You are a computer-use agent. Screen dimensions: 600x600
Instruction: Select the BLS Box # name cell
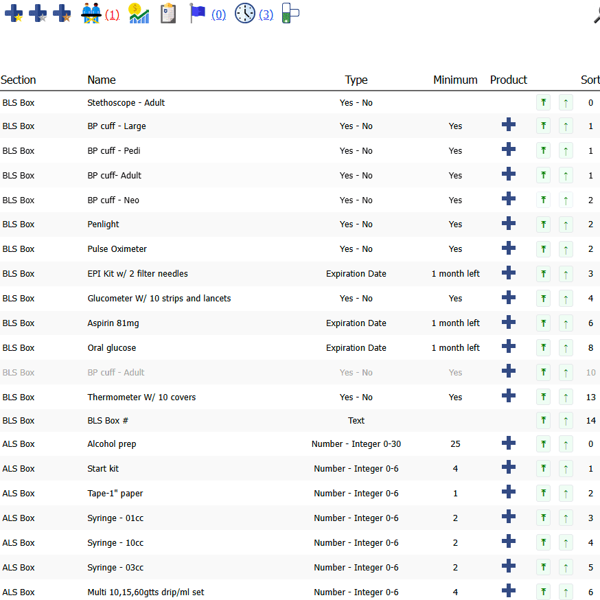tap(108, 421)
